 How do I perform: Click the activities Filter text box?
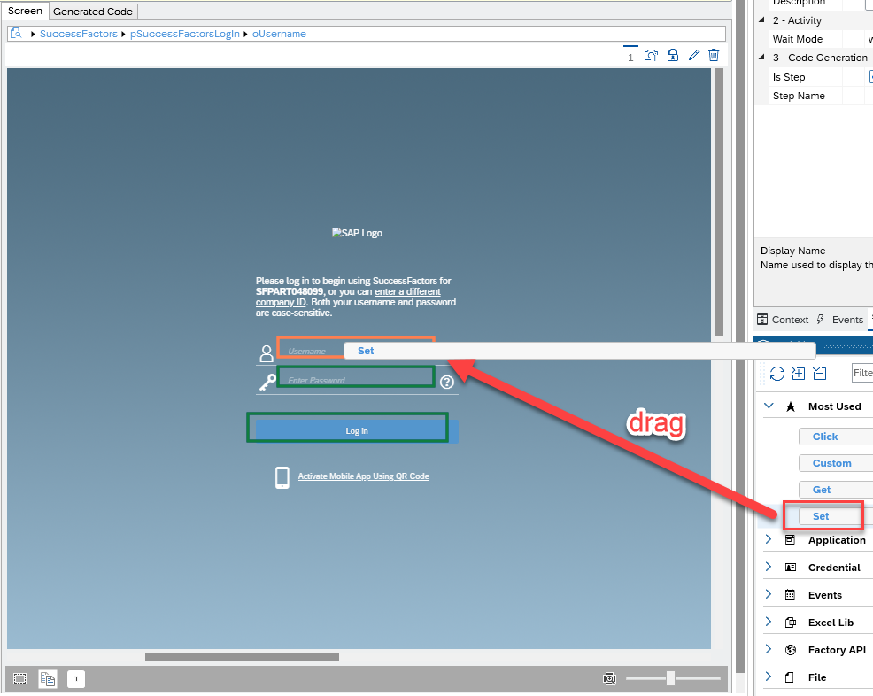coord(862,373)
